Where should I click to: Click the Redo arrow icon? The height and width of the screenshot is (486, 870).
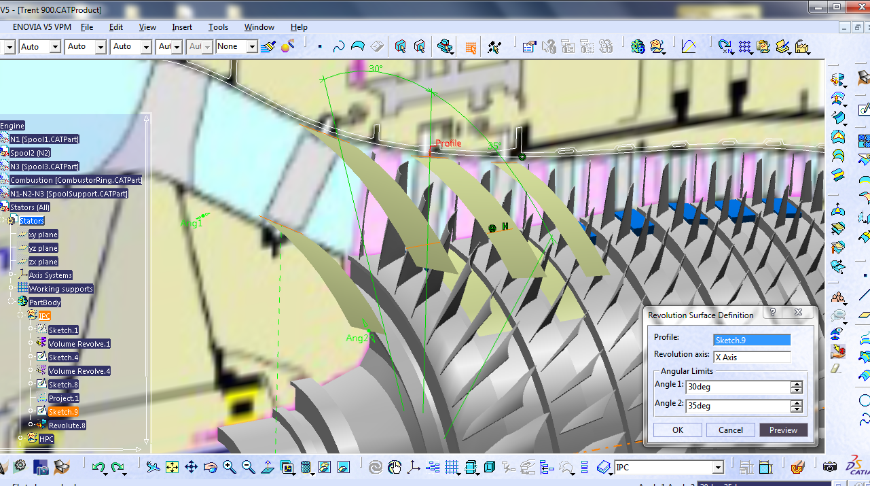coord(118,467)
